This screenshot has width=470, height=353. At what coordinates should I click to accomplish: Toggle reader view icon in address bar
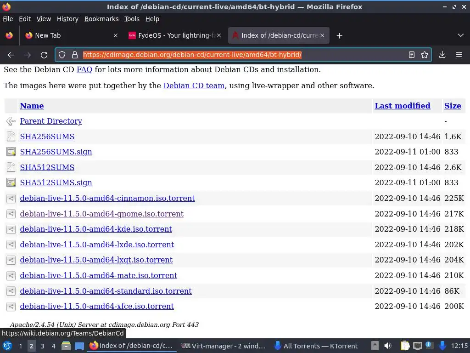click(412, 55)
